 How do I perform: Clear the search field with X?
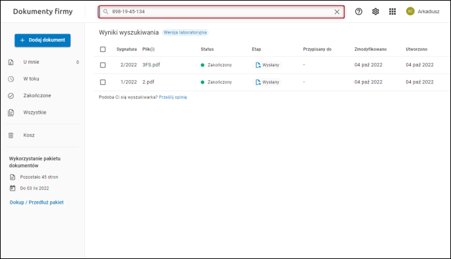(x=337, y=12)
